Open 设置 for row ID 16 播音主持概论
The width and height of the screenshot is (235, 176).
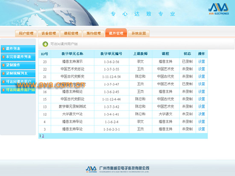201,92
